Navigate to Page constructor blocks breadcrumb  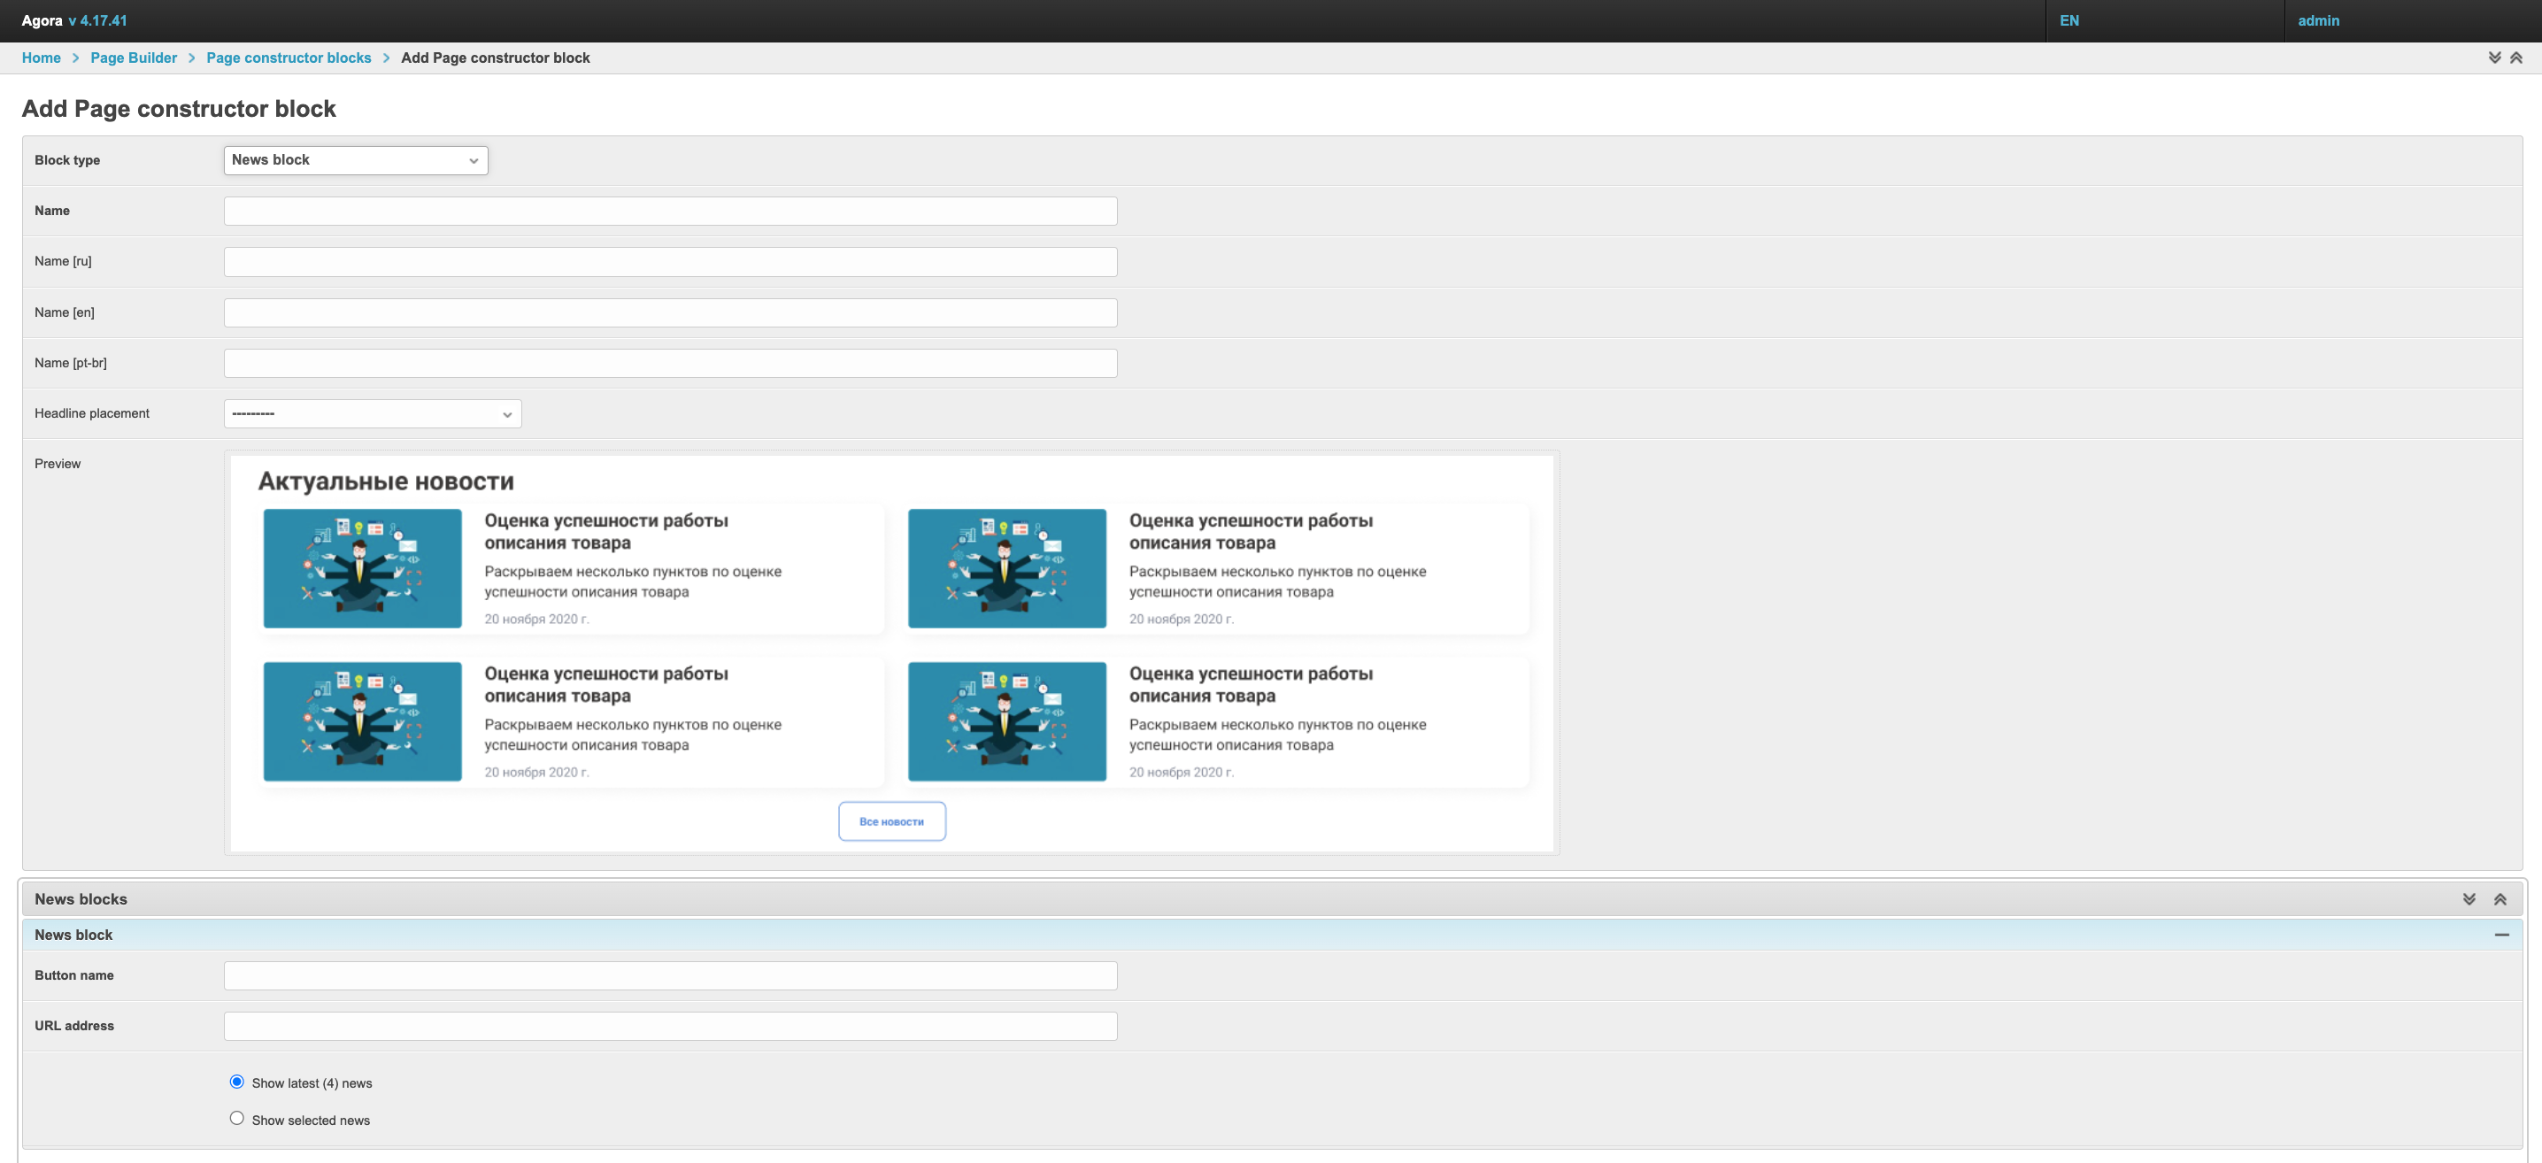click(x=289, y=58)
